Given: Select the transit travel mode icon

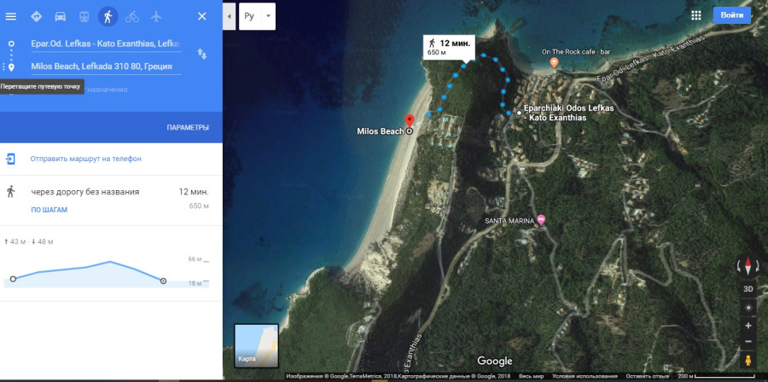Looking at the screenshot, I should coord(84,17).
